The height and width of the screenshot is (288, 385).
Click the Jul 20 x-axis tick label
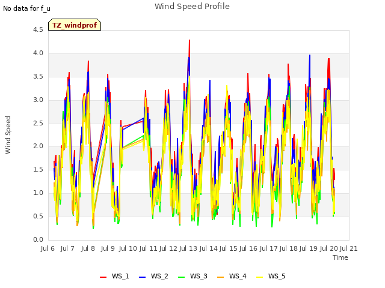[x=328, y=248]
